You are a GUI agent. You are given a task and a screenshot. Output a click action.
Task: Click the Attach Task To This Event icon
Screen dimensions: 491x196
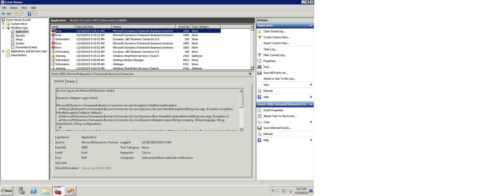tap(259, 116)
